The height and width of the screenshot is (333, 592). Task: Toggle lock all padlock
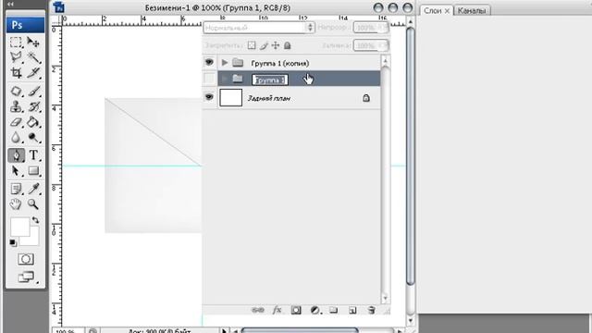click(x=288, y=45)
